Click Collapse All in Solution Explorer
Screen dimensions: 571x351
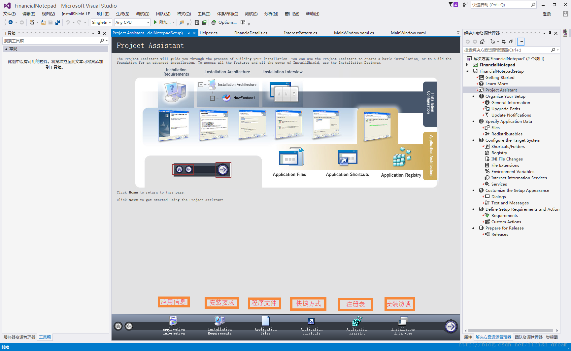511,42
